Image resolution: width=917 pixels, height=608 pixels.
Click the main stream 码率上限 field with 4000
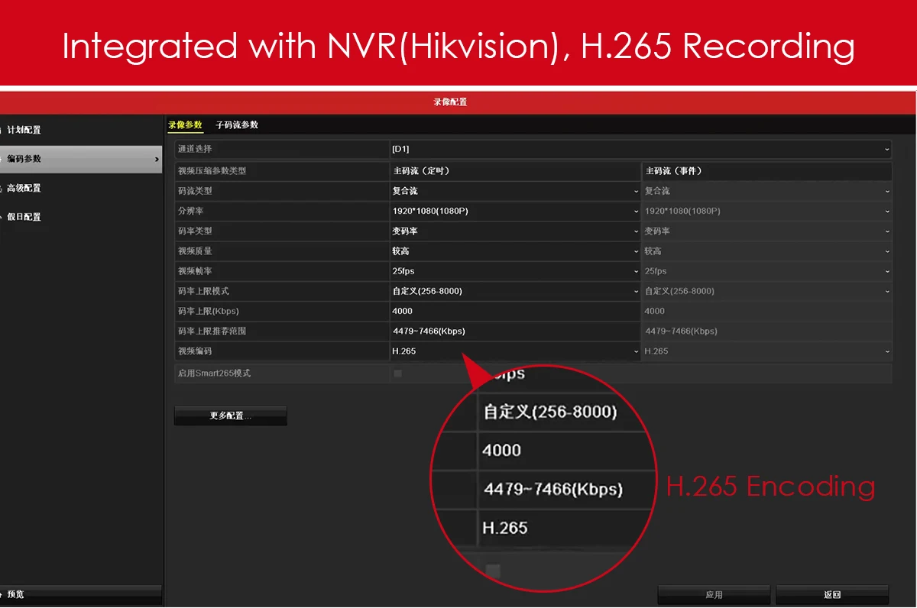(x=515, y=311)
